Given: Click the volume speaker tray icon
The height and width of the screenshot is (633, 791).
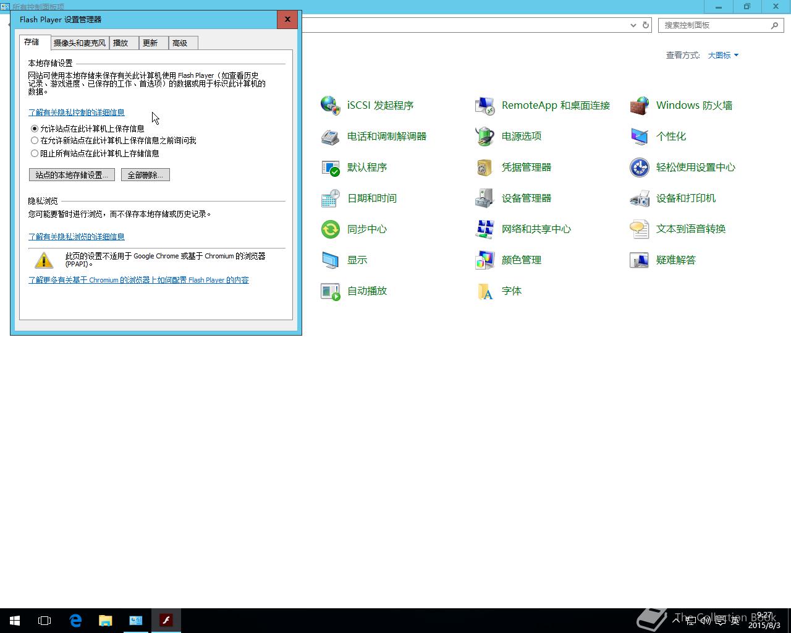Looking at the screenshot, I should [x=705, y=621].
